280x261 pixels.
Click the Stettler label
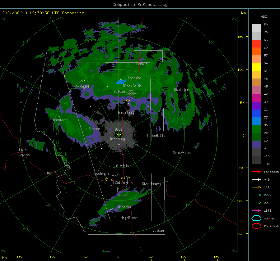[181, 90]
